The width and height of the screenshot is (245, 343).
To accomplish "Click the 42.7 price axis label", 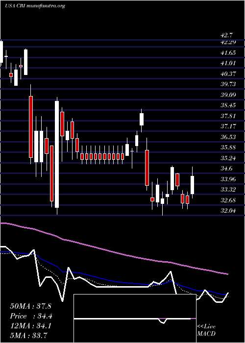I will tap(227, 35).
